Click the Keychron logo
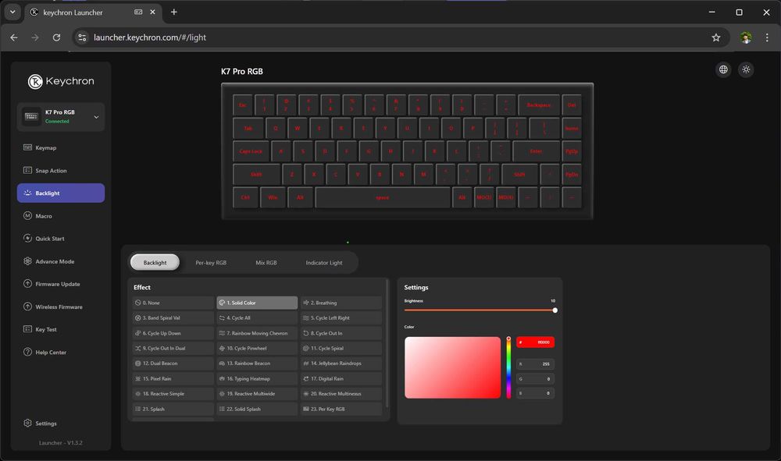This screenshot has width=781, height=461. 61,81
